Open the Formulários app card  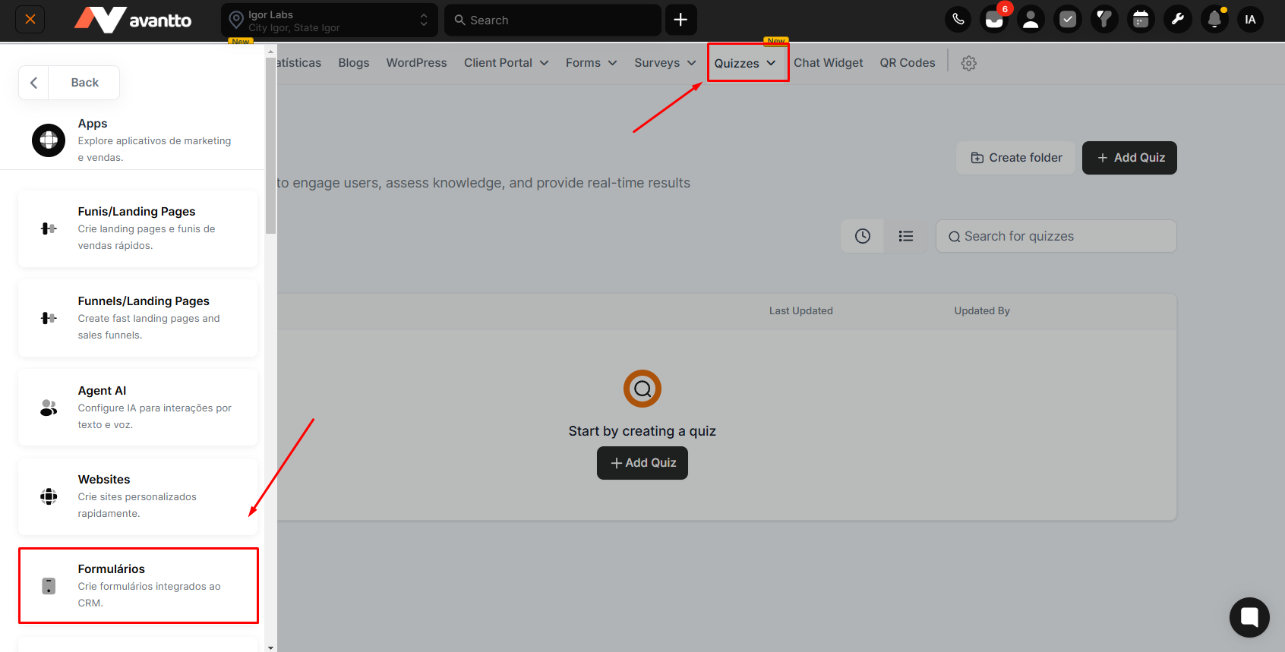click(138, 586)
